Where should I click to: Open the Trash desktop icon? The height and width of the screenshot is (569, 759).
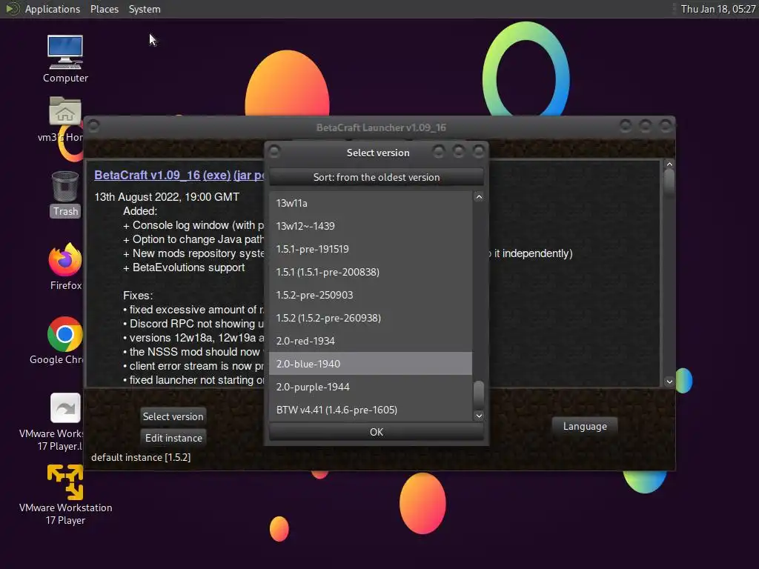click(x=65, y=186)
